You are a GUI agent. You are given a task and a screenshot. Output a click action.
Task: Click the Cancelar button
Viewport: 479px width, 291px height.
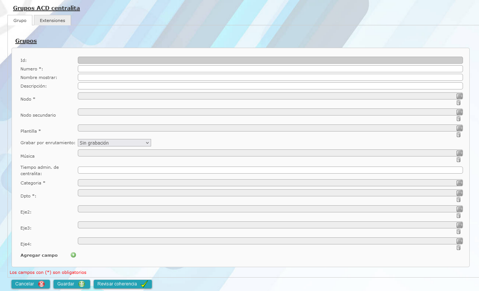31,284
